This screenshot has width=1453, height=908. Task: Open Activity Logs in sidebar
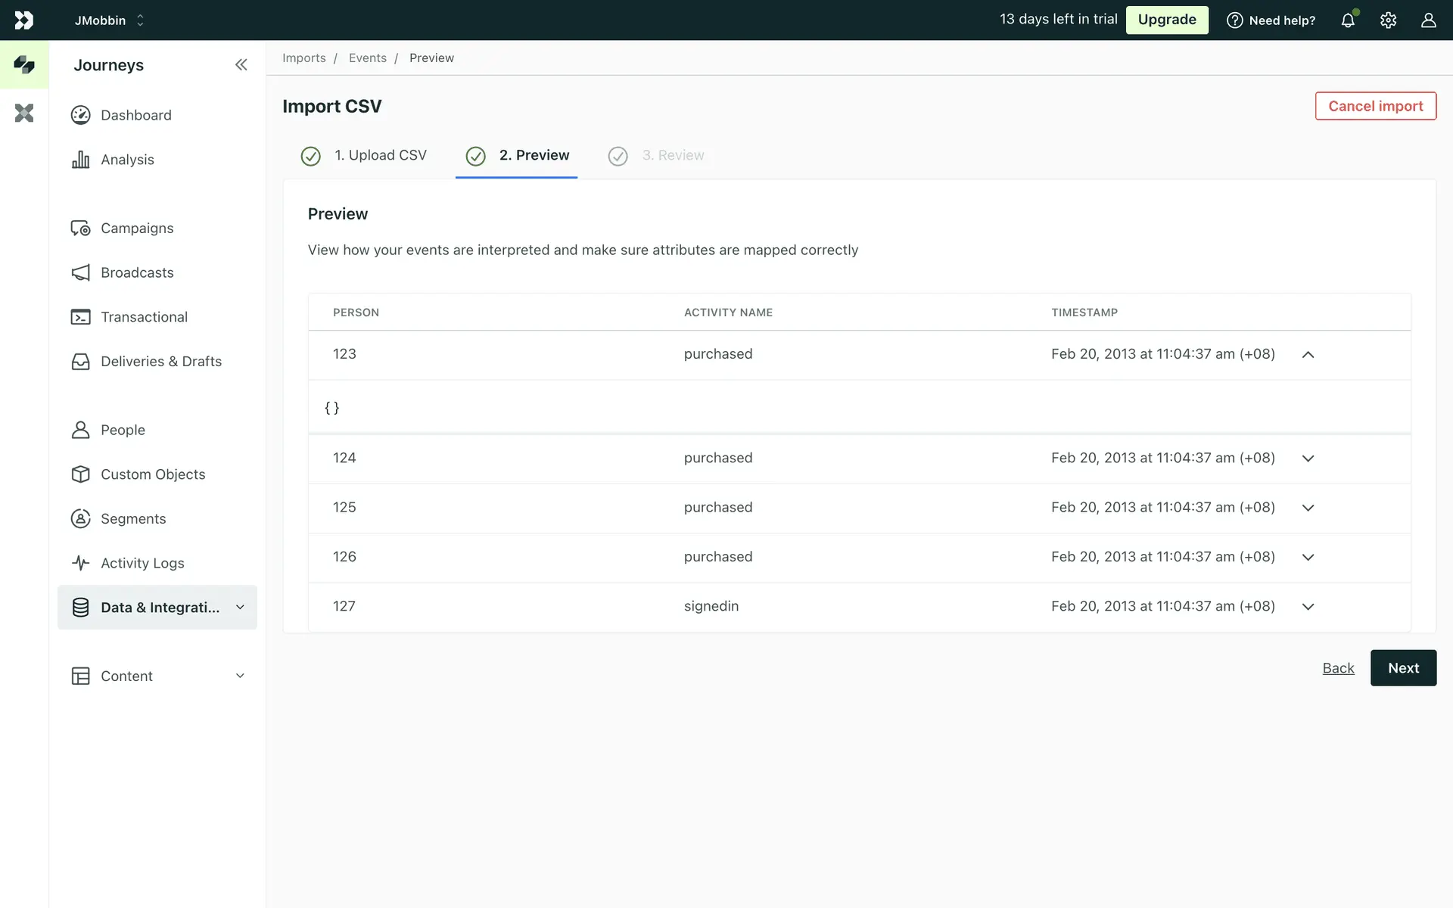(x=142, y=563)
